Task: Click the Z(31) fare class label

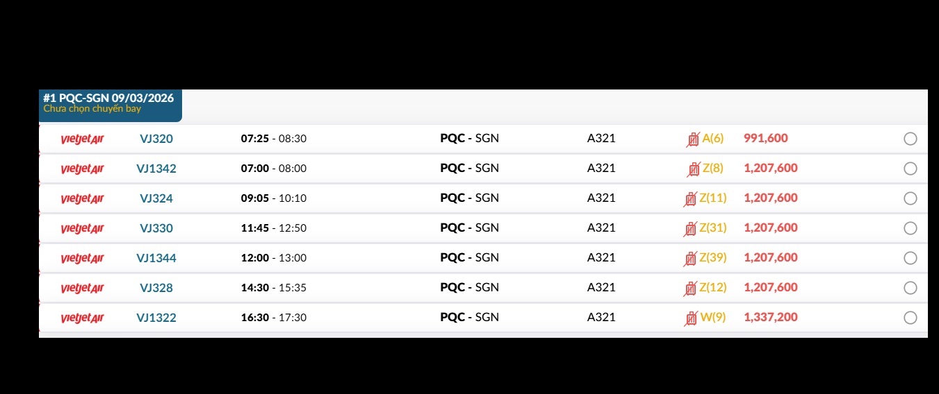Action: coord(712,228)
